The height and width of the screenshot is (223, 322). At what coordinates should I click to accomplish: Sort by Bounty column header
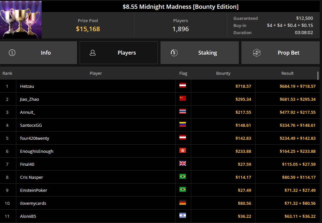point(223,73)
